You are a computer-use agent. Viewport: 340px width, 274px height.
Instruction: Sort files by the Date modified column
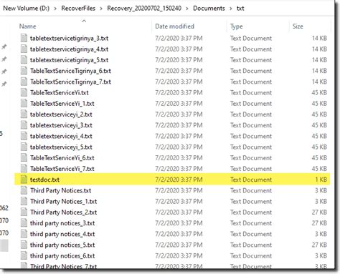click(x=174, y=26)
